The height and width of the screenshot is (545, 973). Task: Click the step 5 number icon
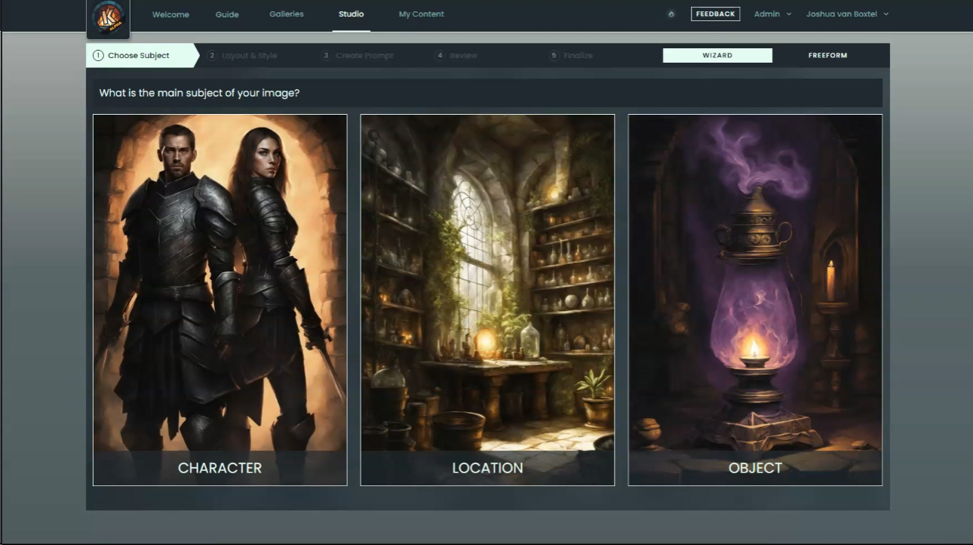point(554,56)
